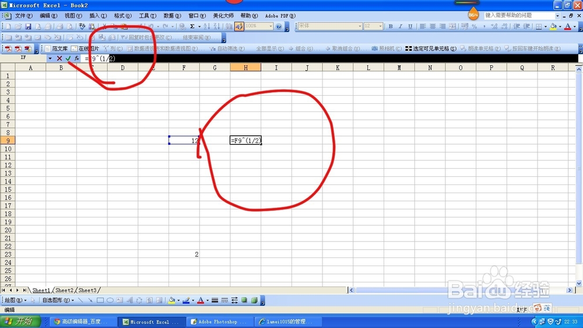Open line style options icon

pyautogui.click(x=215, y=300)
